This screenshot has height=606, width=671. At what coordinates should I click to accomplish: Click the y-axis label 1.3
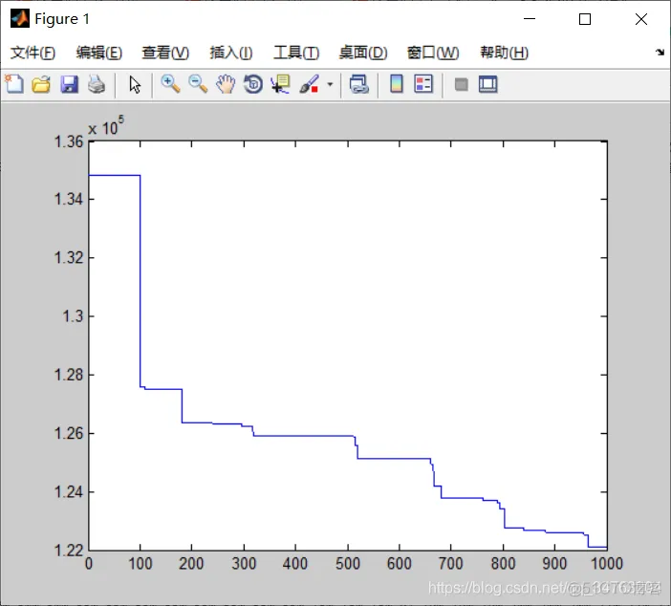point(73,316)
